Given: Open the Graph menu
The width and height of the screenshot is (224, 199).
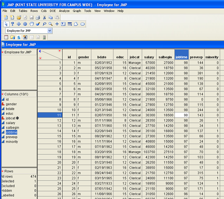Looking at the screenshot, I should 77,11.
